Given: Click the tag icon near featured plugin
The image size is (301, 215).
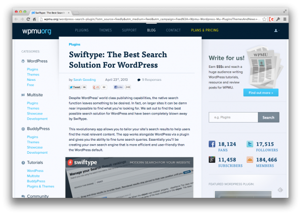Looking at the screenshot, I should tap(280, 190).
